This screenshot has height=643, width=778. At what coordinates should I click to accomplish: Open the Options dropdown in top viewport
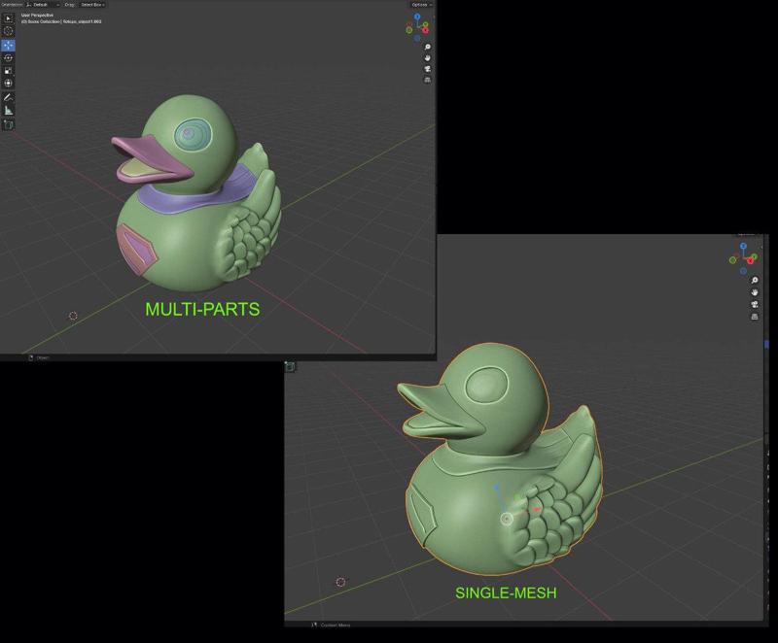tap(421, 5)
